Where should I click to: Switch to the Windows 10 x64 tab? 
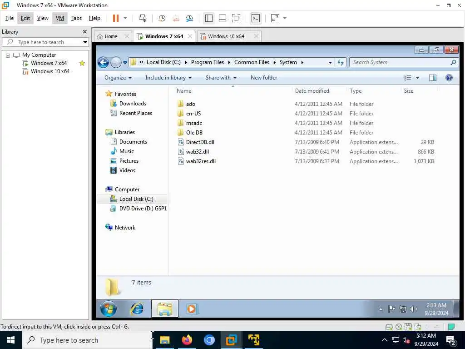point(226,36)
